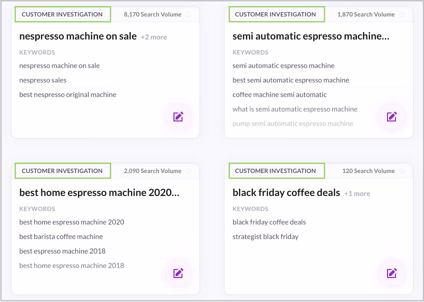The image size is (424, 302).
Task: Expand '+2 more' next to nespresso machine on sale
Action: point(154,37)
